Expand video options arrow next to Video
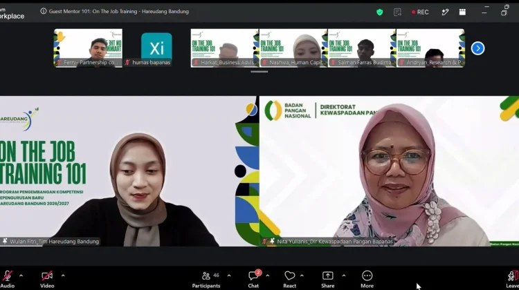 tap(63, 275)
